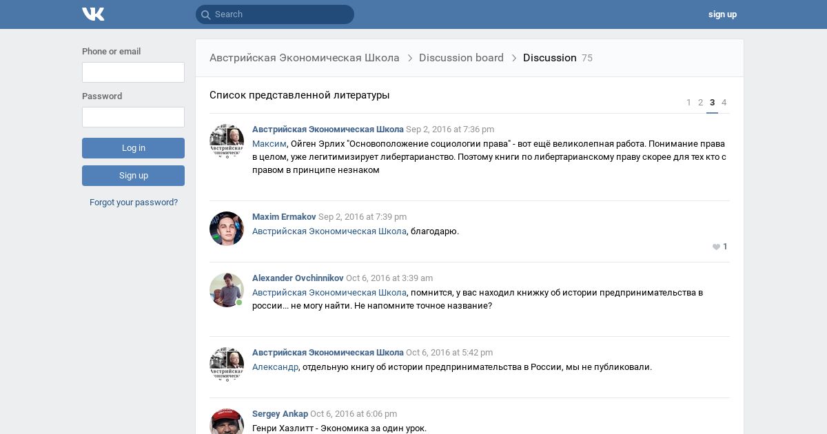Image resolution: width=827 pixels, height=434 pixels.
Task: Click the Sign up button in sidebar
Action: pos(133,176)
